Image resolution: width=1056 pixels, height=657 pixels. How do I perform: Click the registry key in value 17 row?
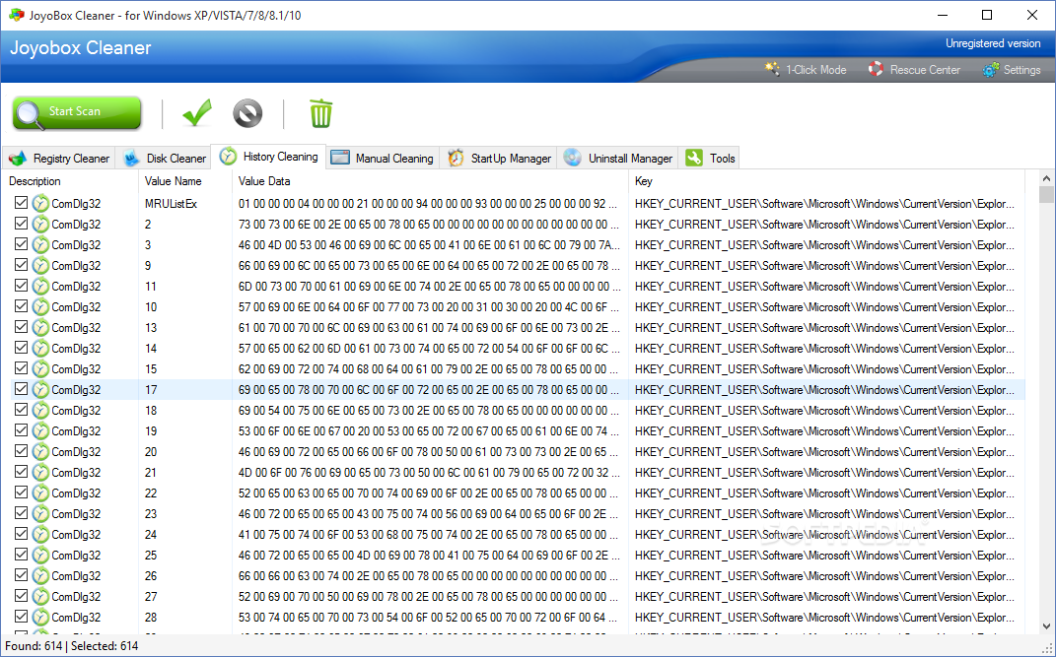tap(825, 390)
